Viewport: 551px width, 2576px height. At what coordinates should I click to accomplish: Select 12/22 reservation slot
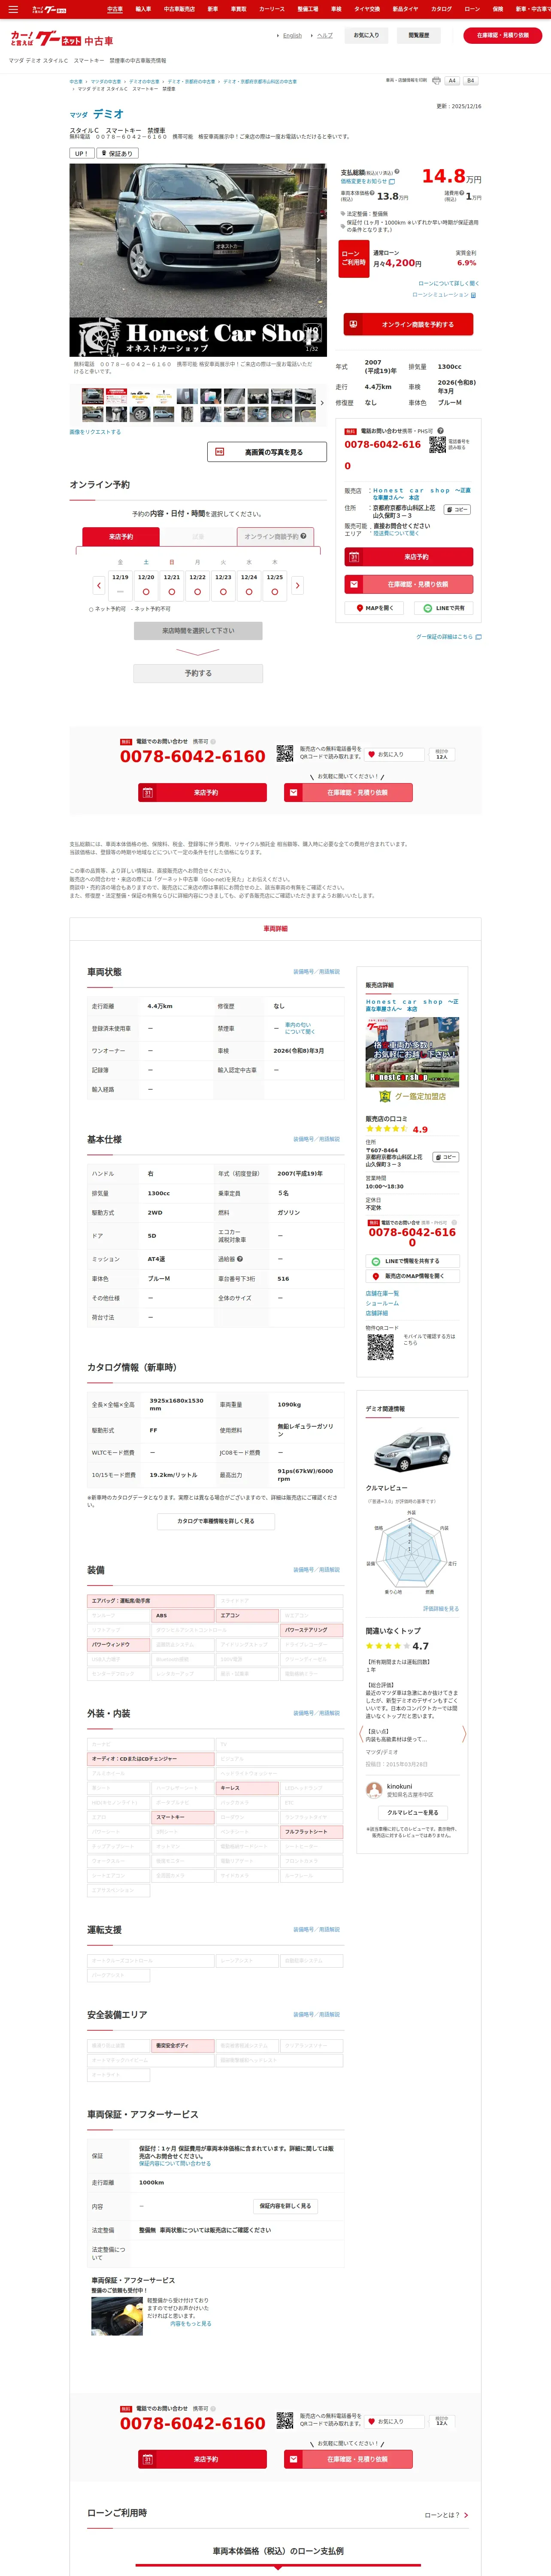click(x=197, y=585)
